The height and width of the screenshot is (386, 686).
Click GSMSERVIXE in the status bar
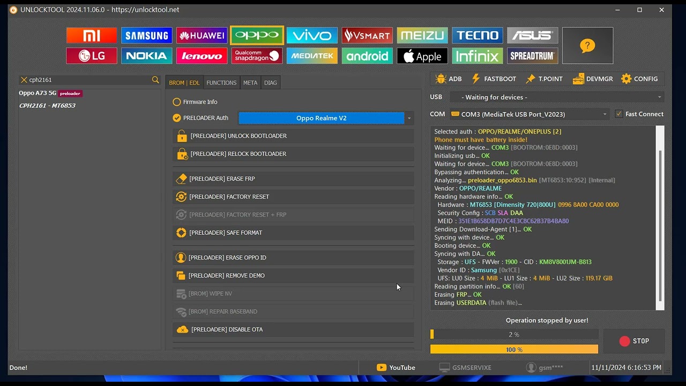465,368
